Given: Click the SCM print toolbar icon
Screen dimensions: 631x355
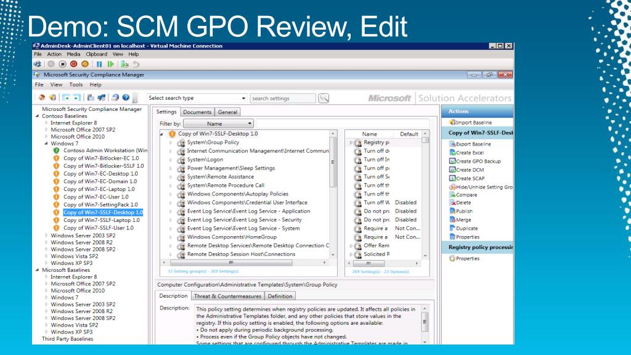Looking at the screenshot, I should (x=115, y=97).
